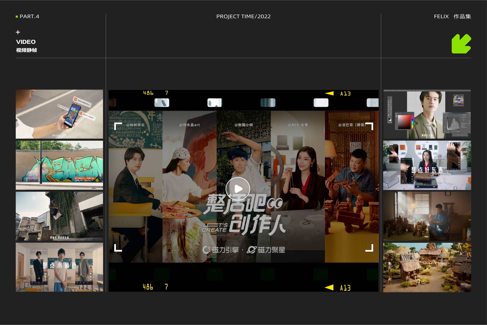Viewport: 487px width, 325px height.
Task: Click the LET'S CREATE text logo
Action: coord(215,228)
